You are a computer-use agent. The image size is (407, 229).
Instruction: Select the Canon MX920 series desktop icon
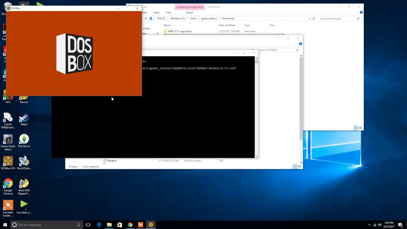tap(8, 121)
